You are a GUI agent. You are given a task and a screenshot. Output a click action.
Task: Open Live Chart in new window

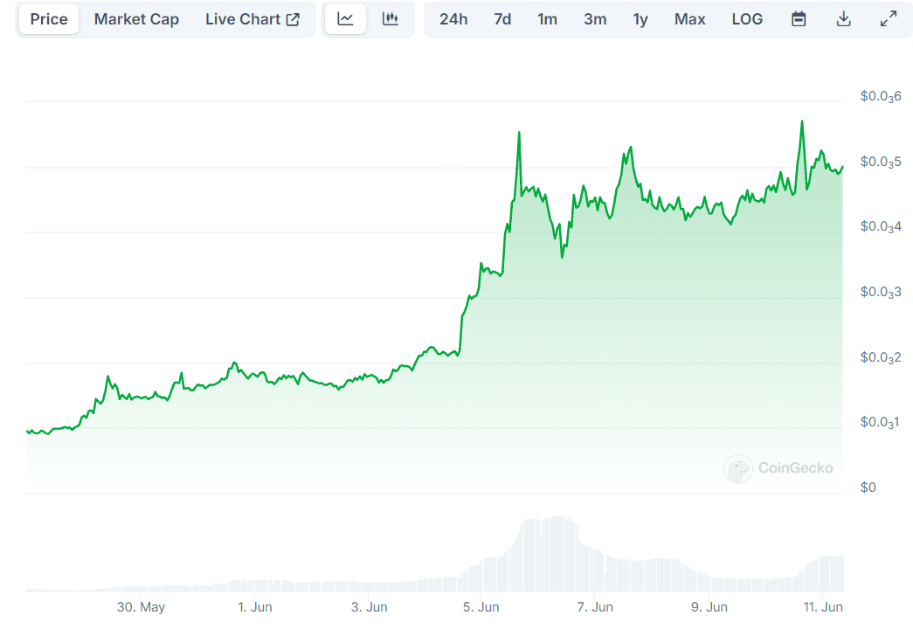click(252, 19)
